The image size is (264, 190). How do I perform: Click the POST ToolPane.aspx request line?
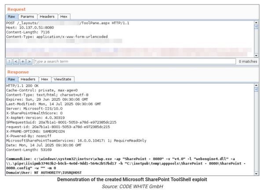coord(68,23)
